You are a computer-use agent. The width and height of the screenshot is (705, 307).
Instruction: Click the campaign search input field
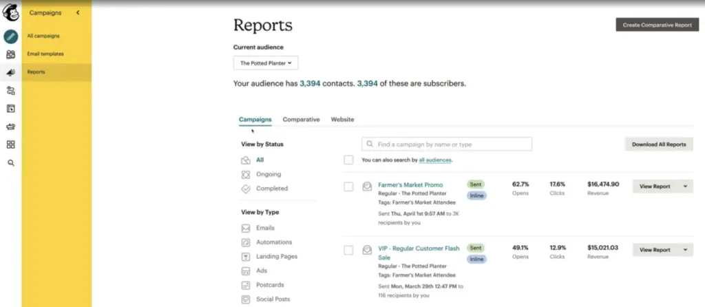click(447, 145)
